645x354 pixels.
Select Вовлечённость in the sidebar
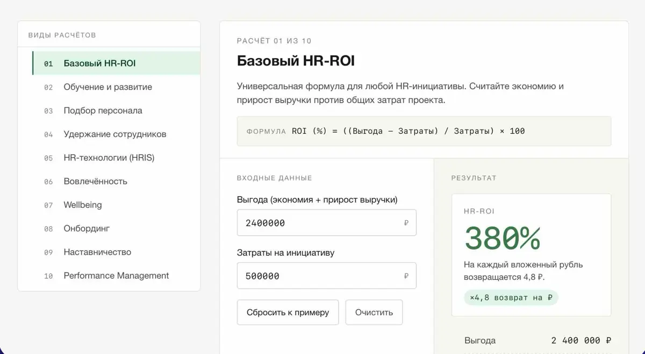pyautogui.click(x=116, y=182)
